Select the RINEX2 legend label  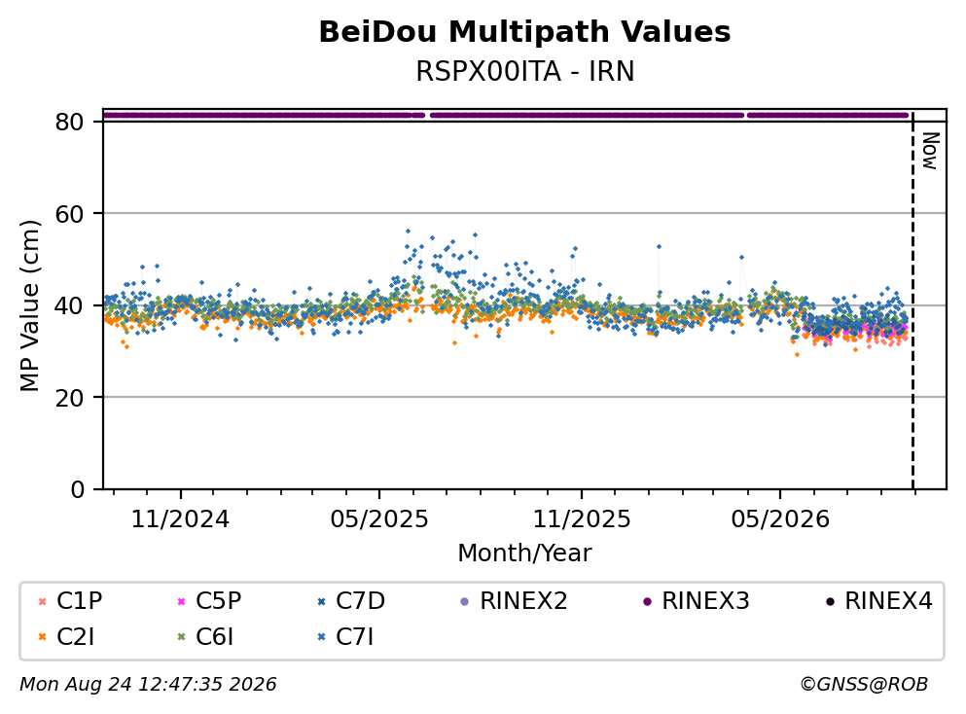[x=523, y=600]
